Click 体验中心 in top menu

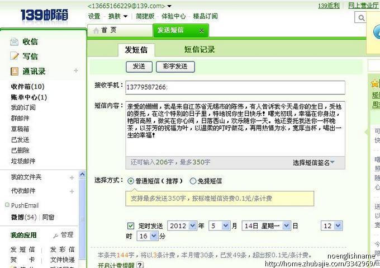tap(174, 16)
